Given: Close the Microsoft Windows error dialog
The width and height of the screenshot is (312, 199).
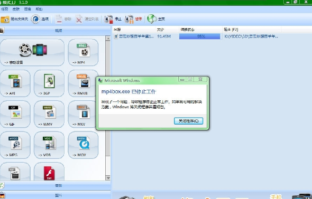Looking at the screenshot, I should coord(200,79).
